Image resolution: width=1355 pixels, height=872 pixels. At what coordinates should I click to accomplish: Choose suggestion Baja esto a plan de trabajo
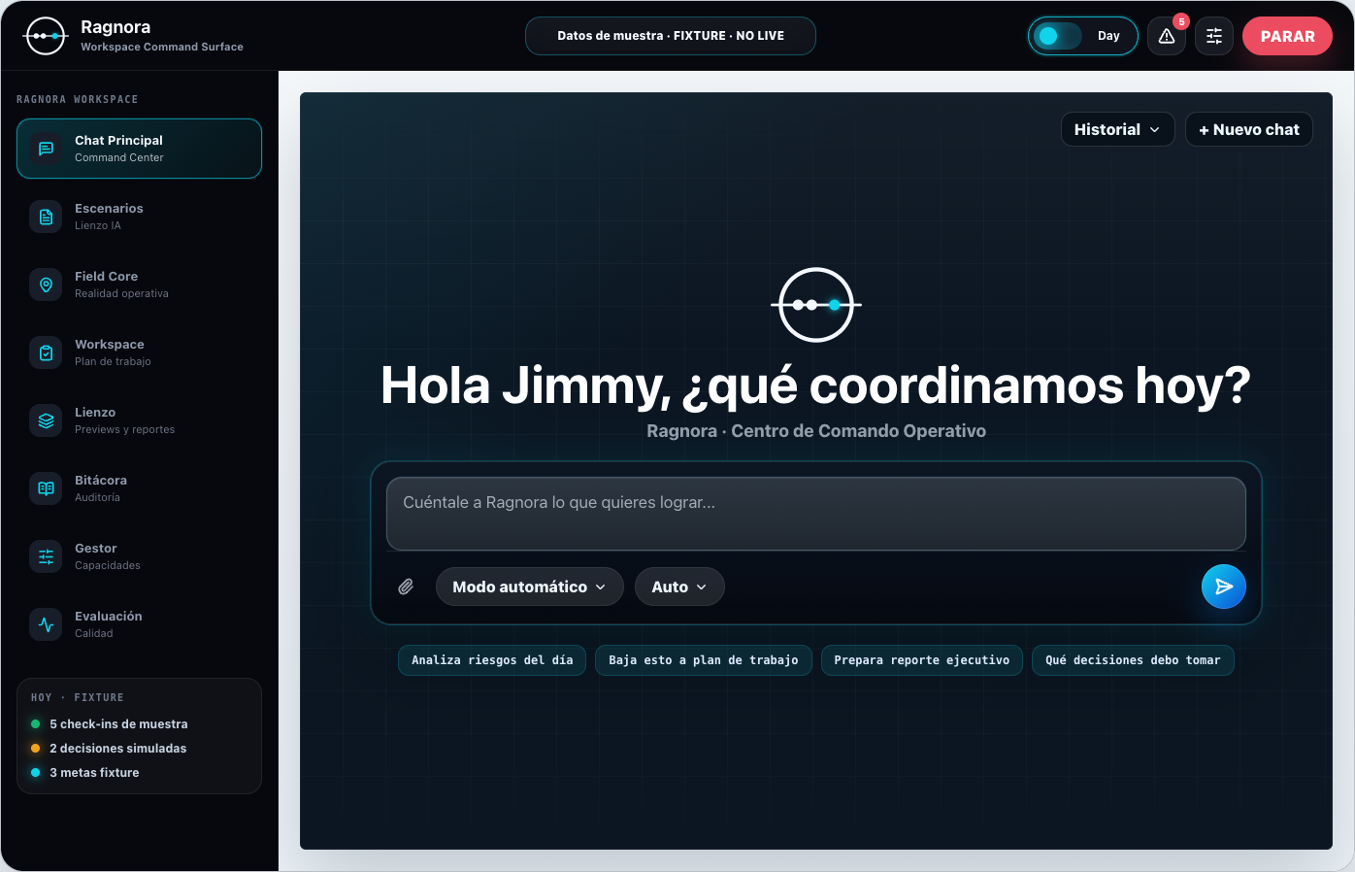(704, 660)
